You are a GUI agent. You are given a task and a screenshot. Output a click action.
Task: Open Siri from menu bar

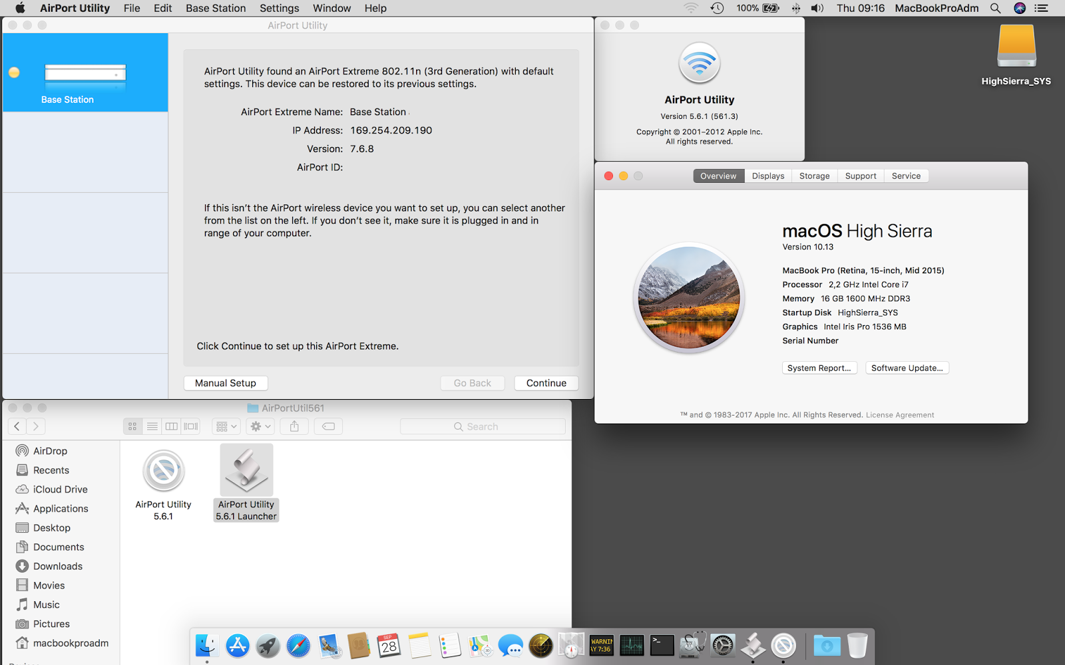coord(1019,8)
